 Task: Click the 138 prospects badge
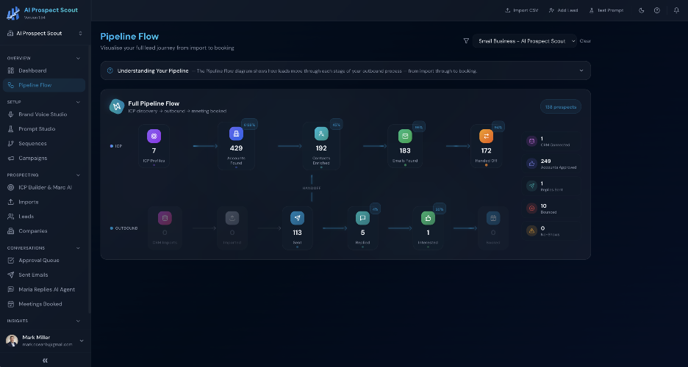coord(561,107)
